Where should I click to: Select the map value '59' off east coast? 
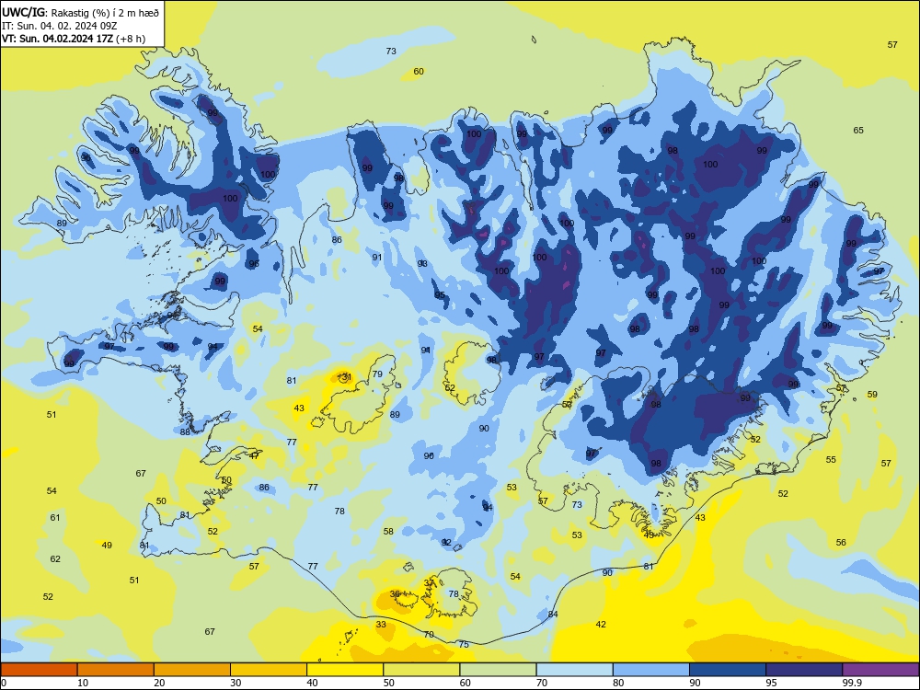coord(872,395)
